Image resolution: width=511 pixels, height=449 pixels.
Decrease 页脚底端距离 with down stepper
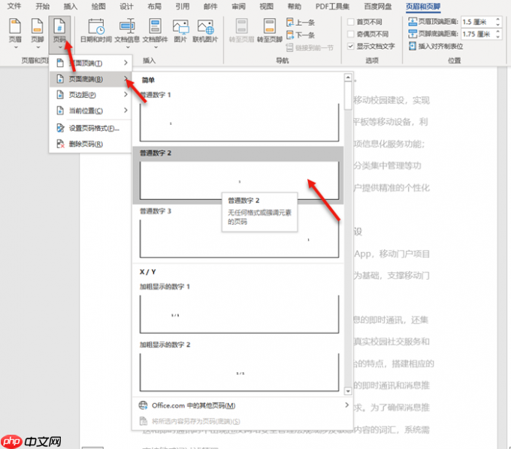point(497,37)
